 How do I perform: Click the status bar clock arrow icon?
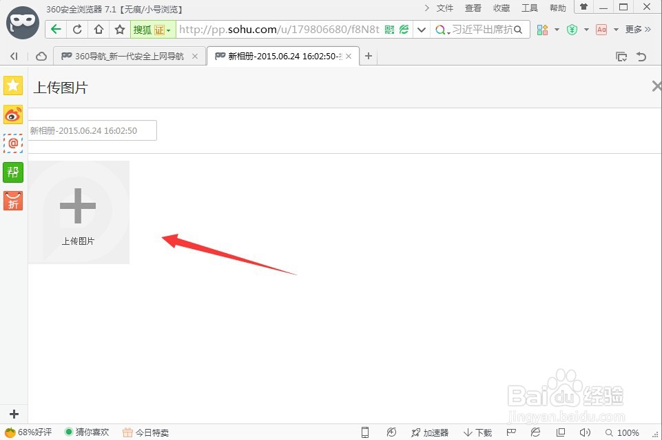tap(391, 432)
